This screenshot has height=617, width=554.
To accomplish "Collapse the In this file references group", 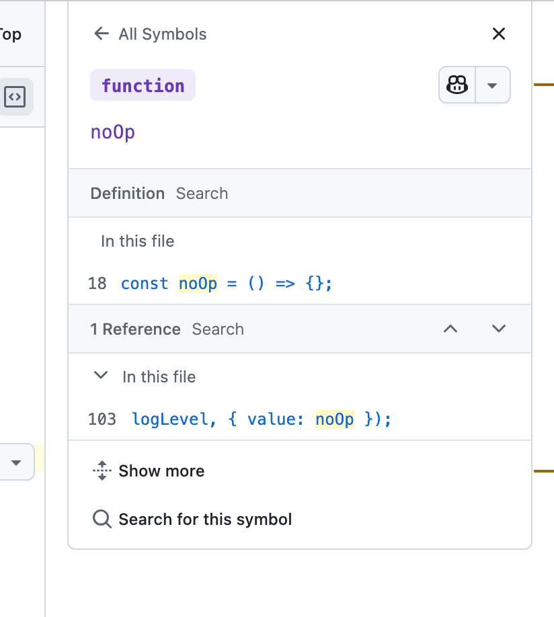I will [101, 376].
